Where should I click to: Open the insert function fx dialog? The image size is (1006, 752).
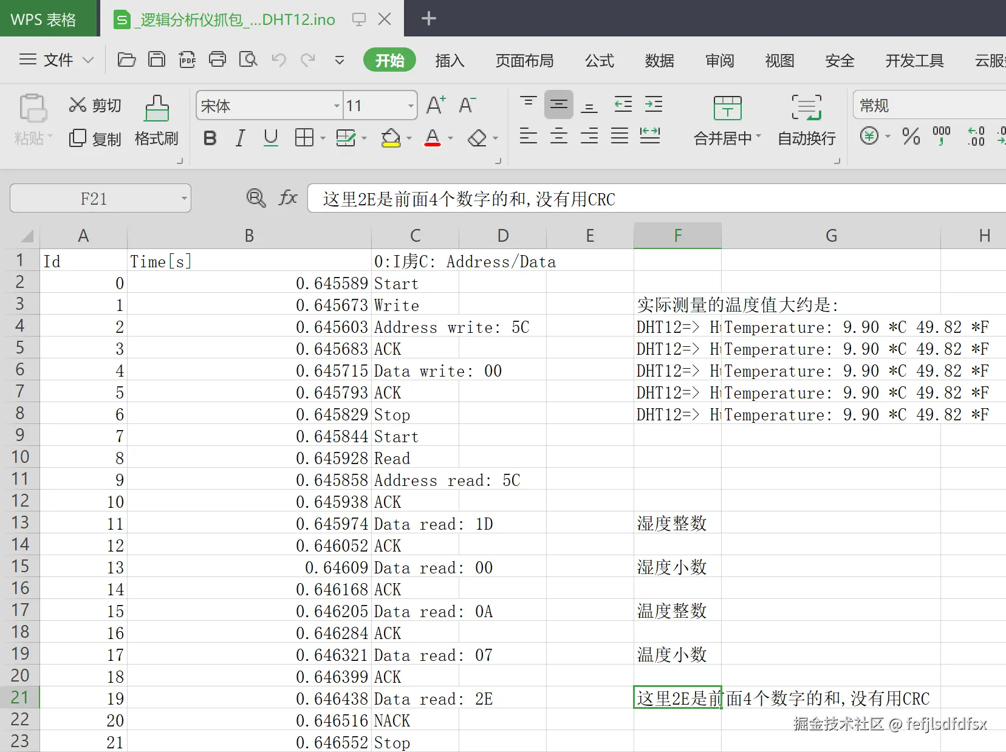click(287, 198)
